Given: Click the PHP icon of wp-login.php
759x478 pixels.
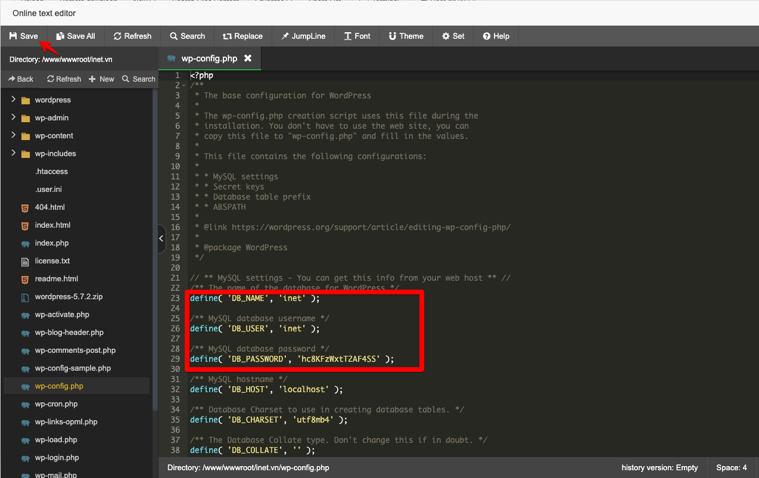Looking at the screenshot, I should (25, 458).
